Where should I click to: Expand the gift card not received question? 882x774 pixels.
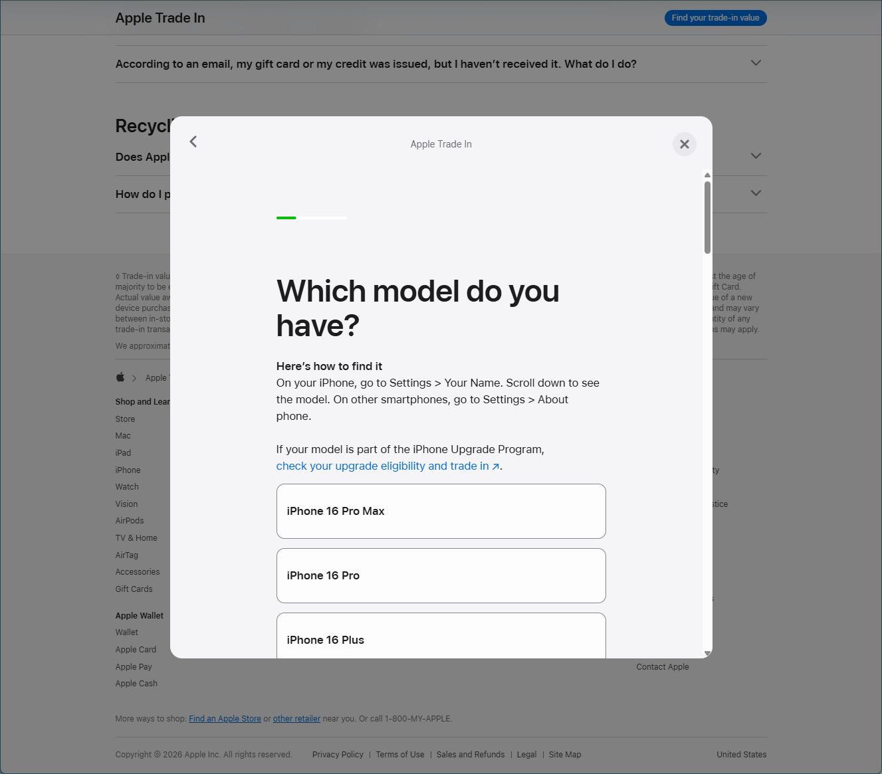[x=755, y=63]
